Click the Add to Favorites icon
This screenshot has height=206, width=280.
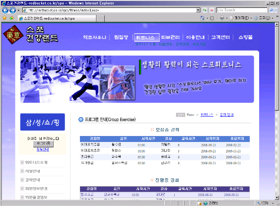click(x=11, y=18)
